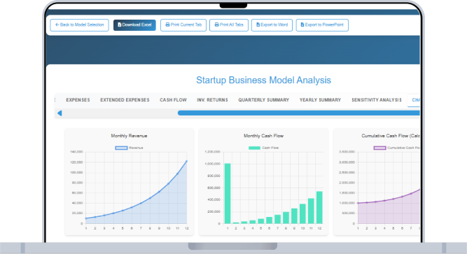Click the Startup Business Model Analysis heading
467x254 pixels.
tap(263, 80)
